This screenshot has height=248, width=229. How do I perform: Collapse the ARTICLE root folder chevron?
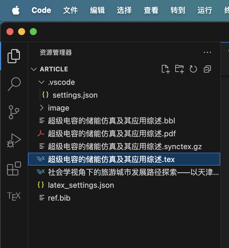(x=34, y=69)
